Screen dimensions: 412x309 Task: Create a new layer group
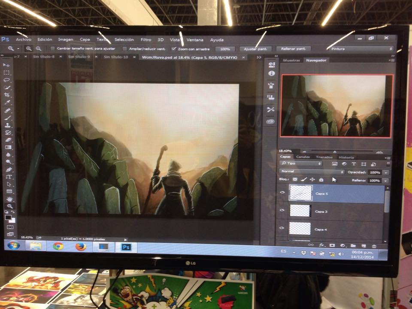pyautogui.click(x=353, y=246)
